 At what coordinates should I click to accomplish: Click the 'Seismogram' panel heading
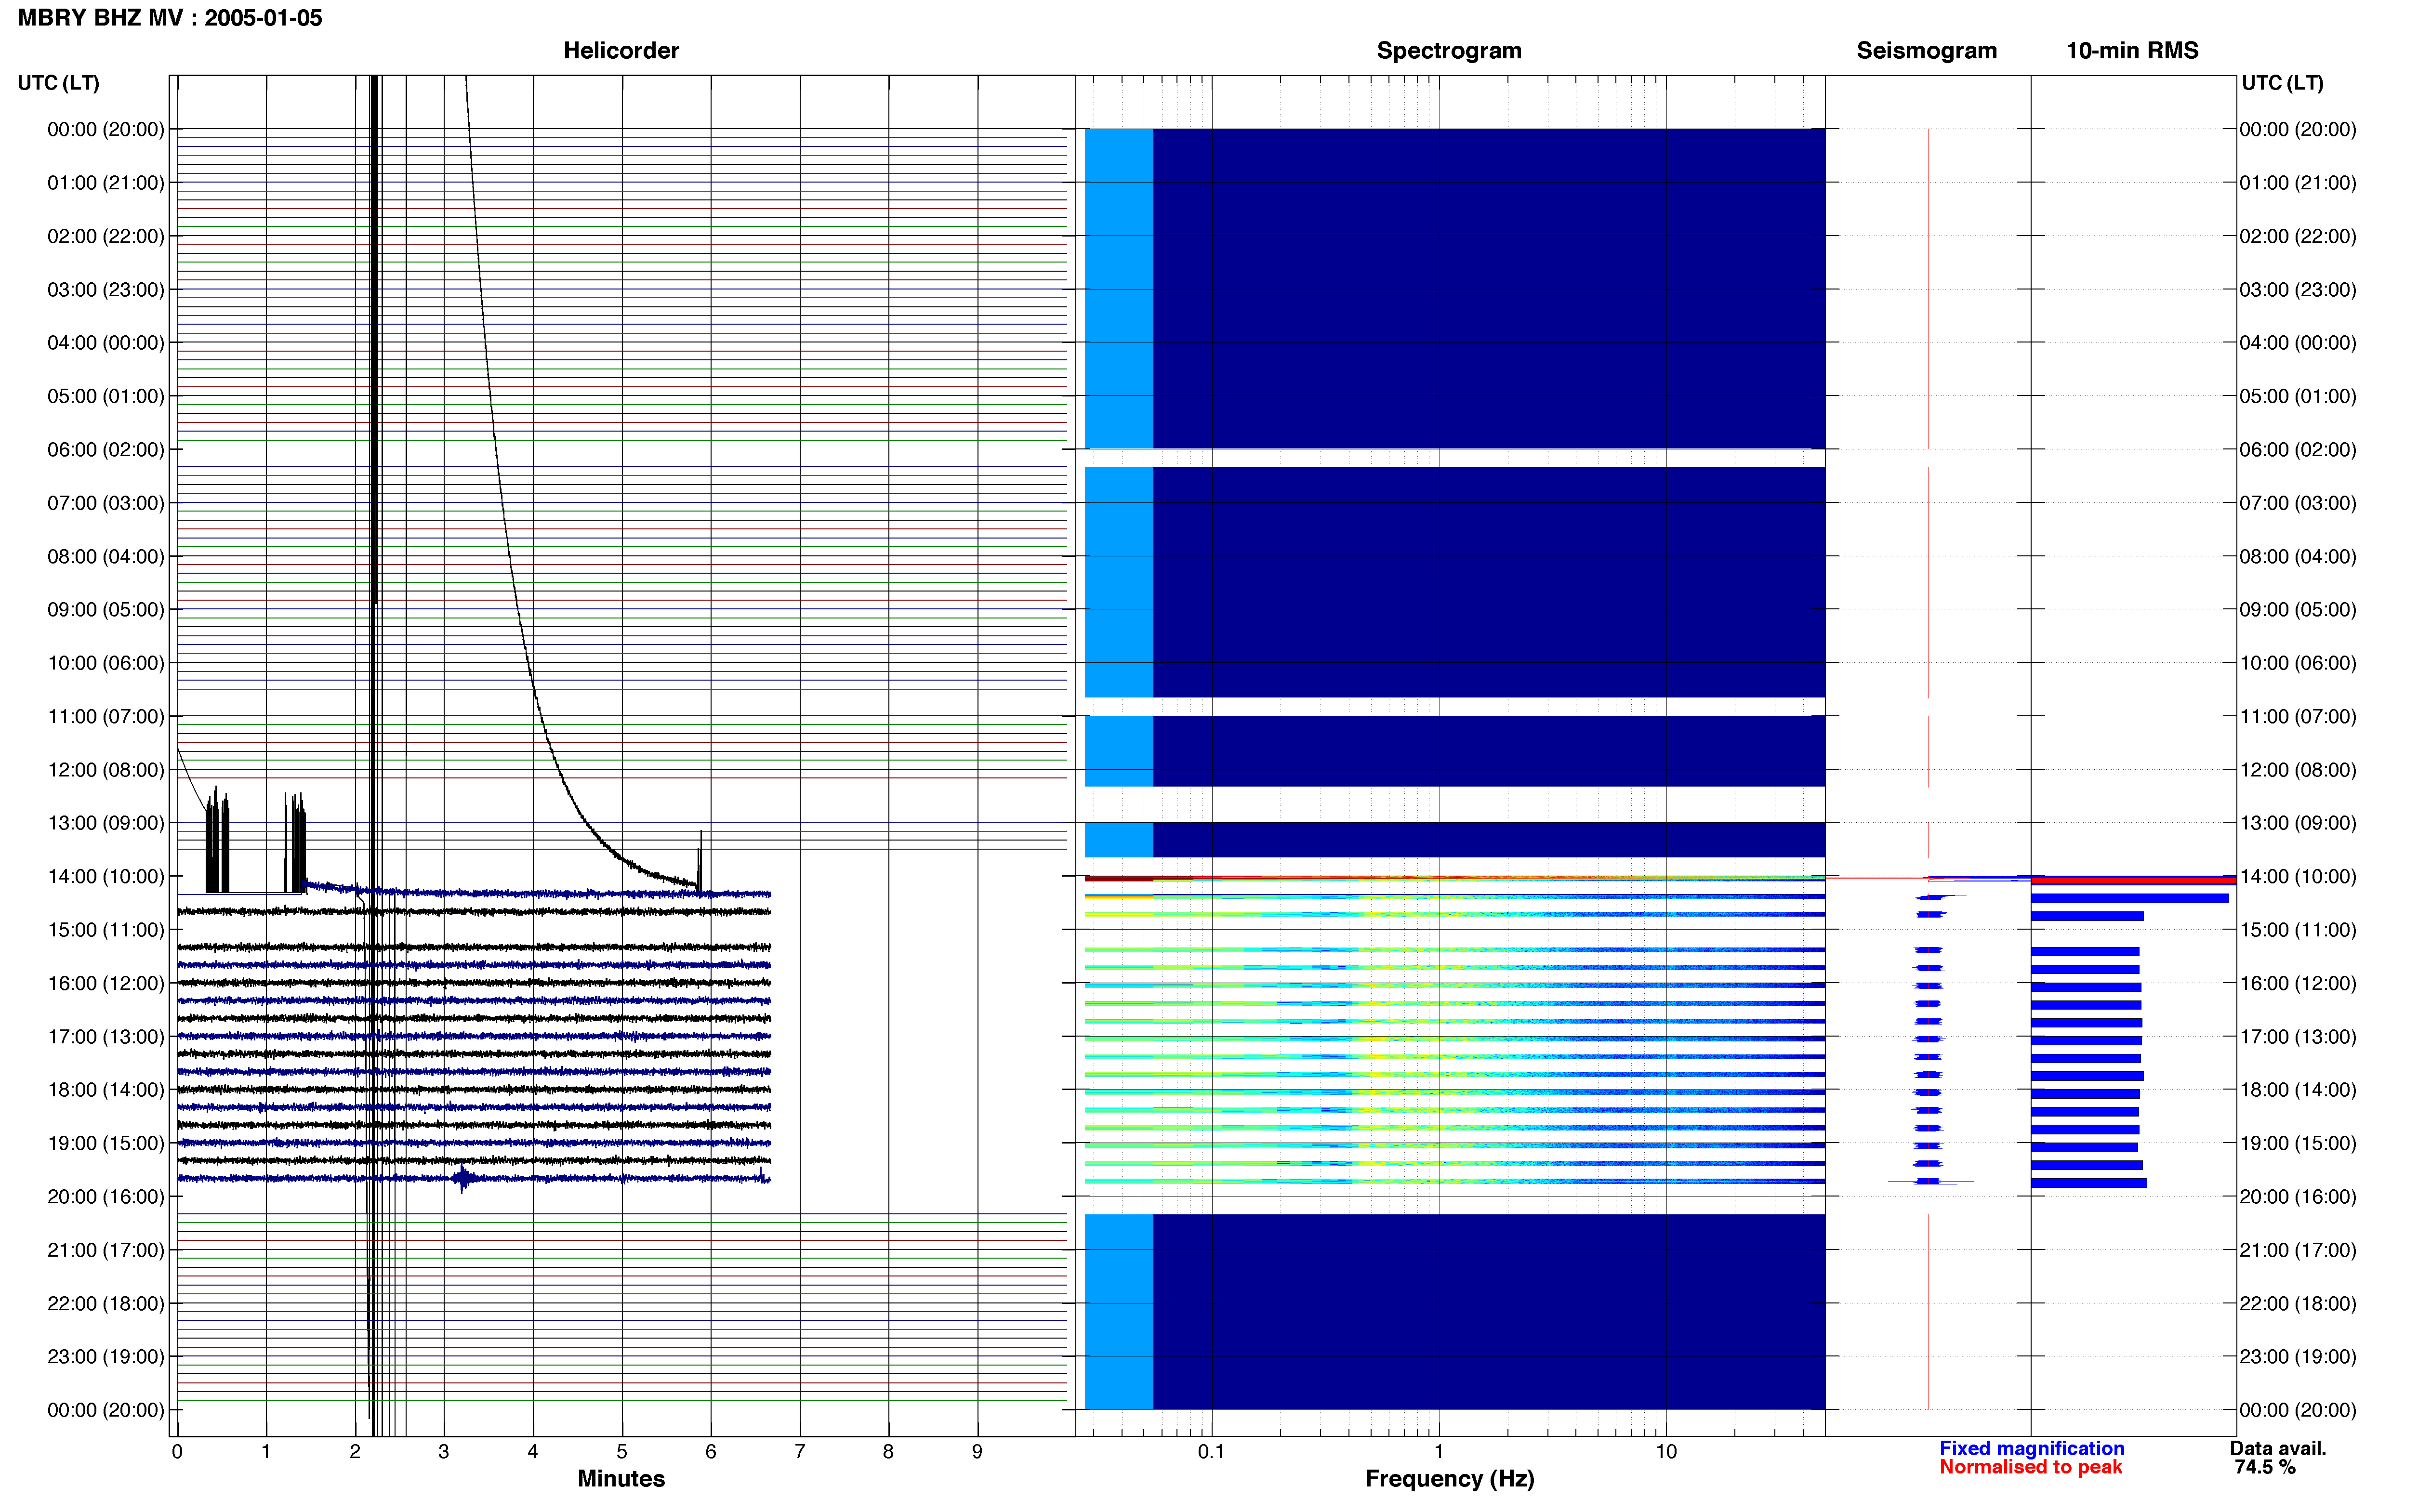pos(1926,50)
